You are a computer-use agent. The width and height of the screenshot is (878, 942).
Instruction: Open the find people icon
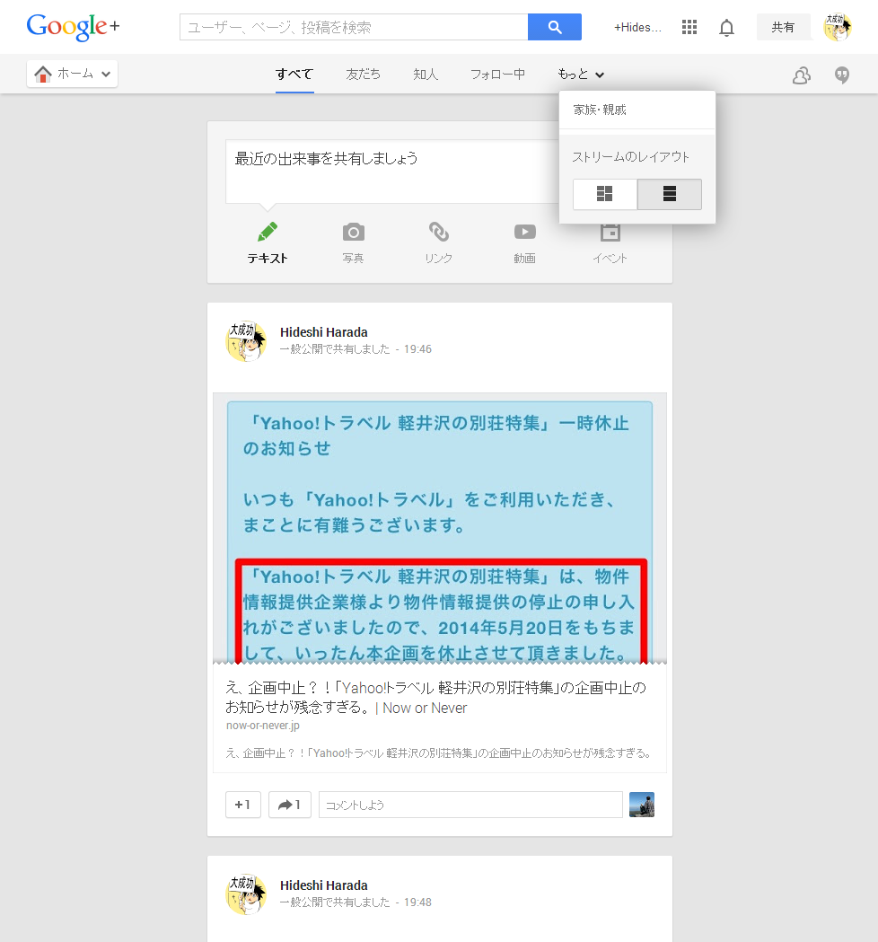point(801,75)
